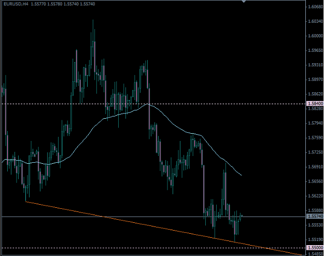
Task: Click the 1.58970 price scale label
Action: click(315, 79)
